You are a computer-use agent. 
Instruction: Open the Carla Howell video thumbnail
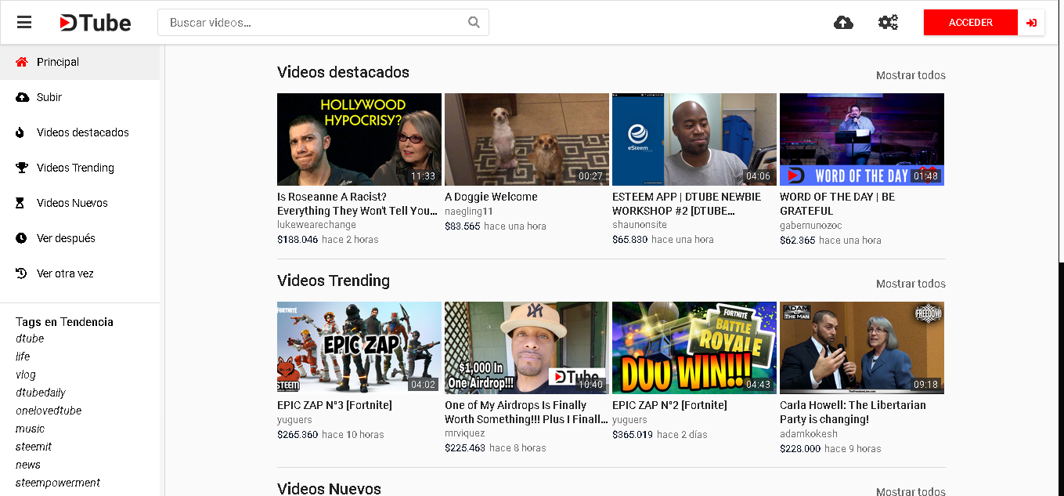point(862,348)
